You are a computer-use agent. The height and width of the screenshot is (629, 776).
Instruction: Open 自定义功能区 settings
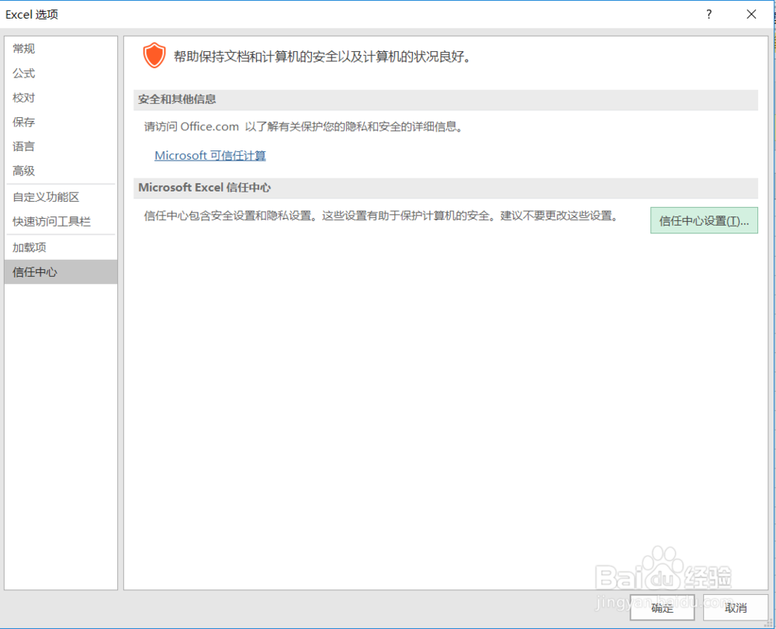(x=61, y=197)
